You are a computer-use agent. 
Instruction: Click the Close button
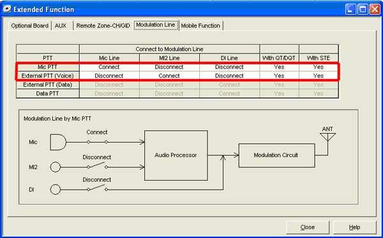(x=308, y=227)
